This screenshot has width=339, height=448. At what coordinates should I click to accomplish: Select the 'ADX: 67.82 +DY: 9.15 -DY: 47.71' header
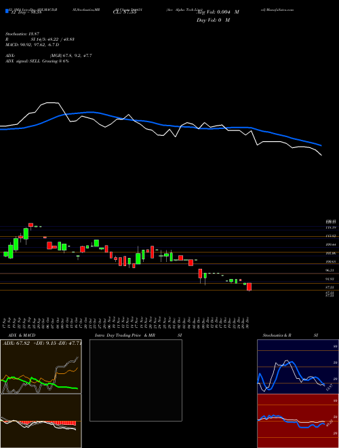[x=41, y=343]
